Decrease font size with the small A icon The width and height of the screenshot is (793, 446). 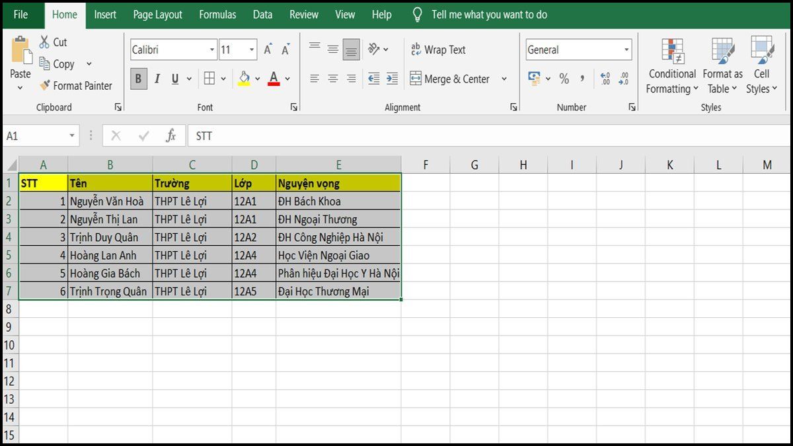click(285, 50)
